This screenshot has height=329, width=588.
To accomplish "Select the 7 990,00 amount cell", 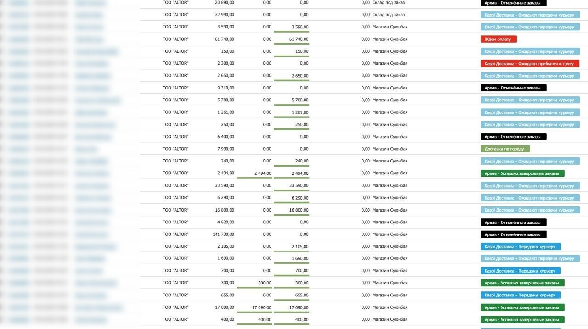I will point(226,149).
